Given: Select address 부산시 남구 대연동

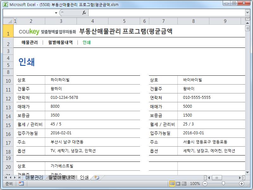Looking at the screenshot, I should point(92,142).
